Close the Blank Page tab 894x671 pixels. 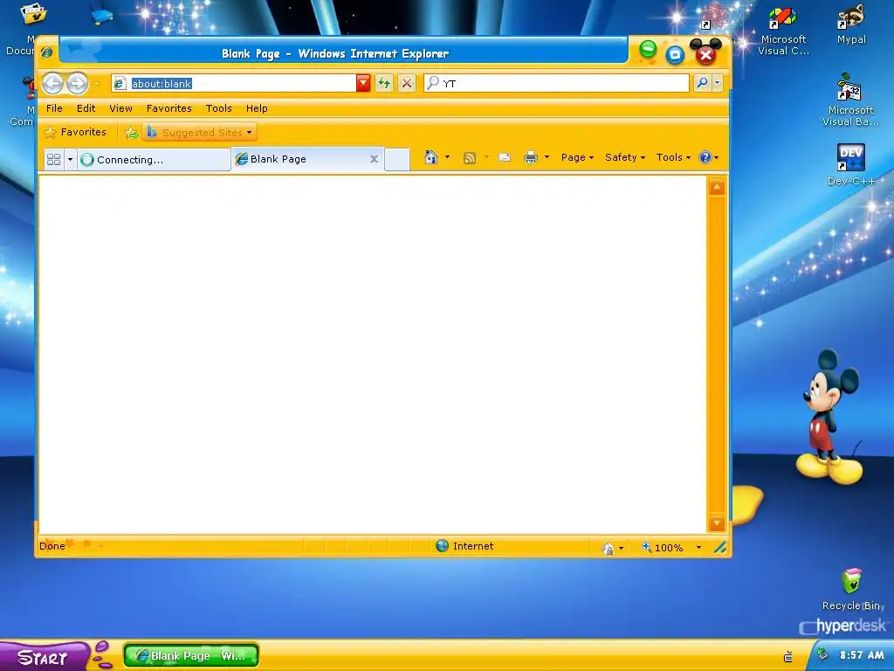point(374,159)
